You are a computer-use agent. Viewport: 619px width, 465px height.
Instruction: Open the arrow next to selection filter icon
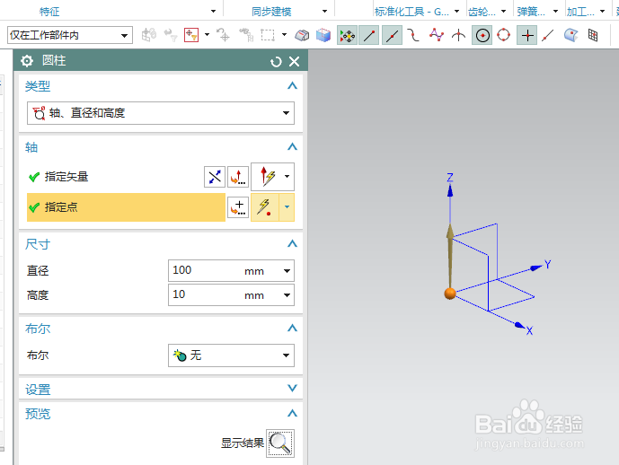click(x=207, y=35)
